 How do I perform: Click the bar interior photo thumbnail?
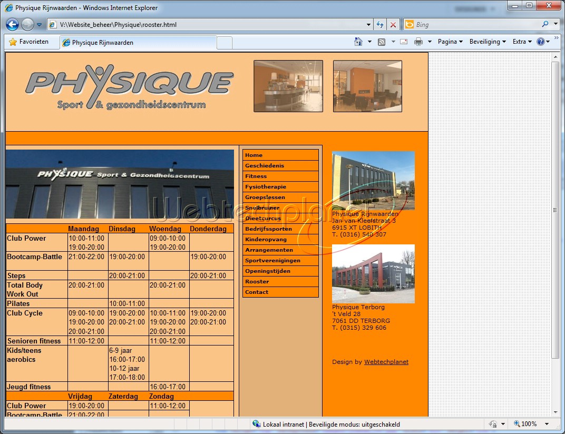coord(288,86)
